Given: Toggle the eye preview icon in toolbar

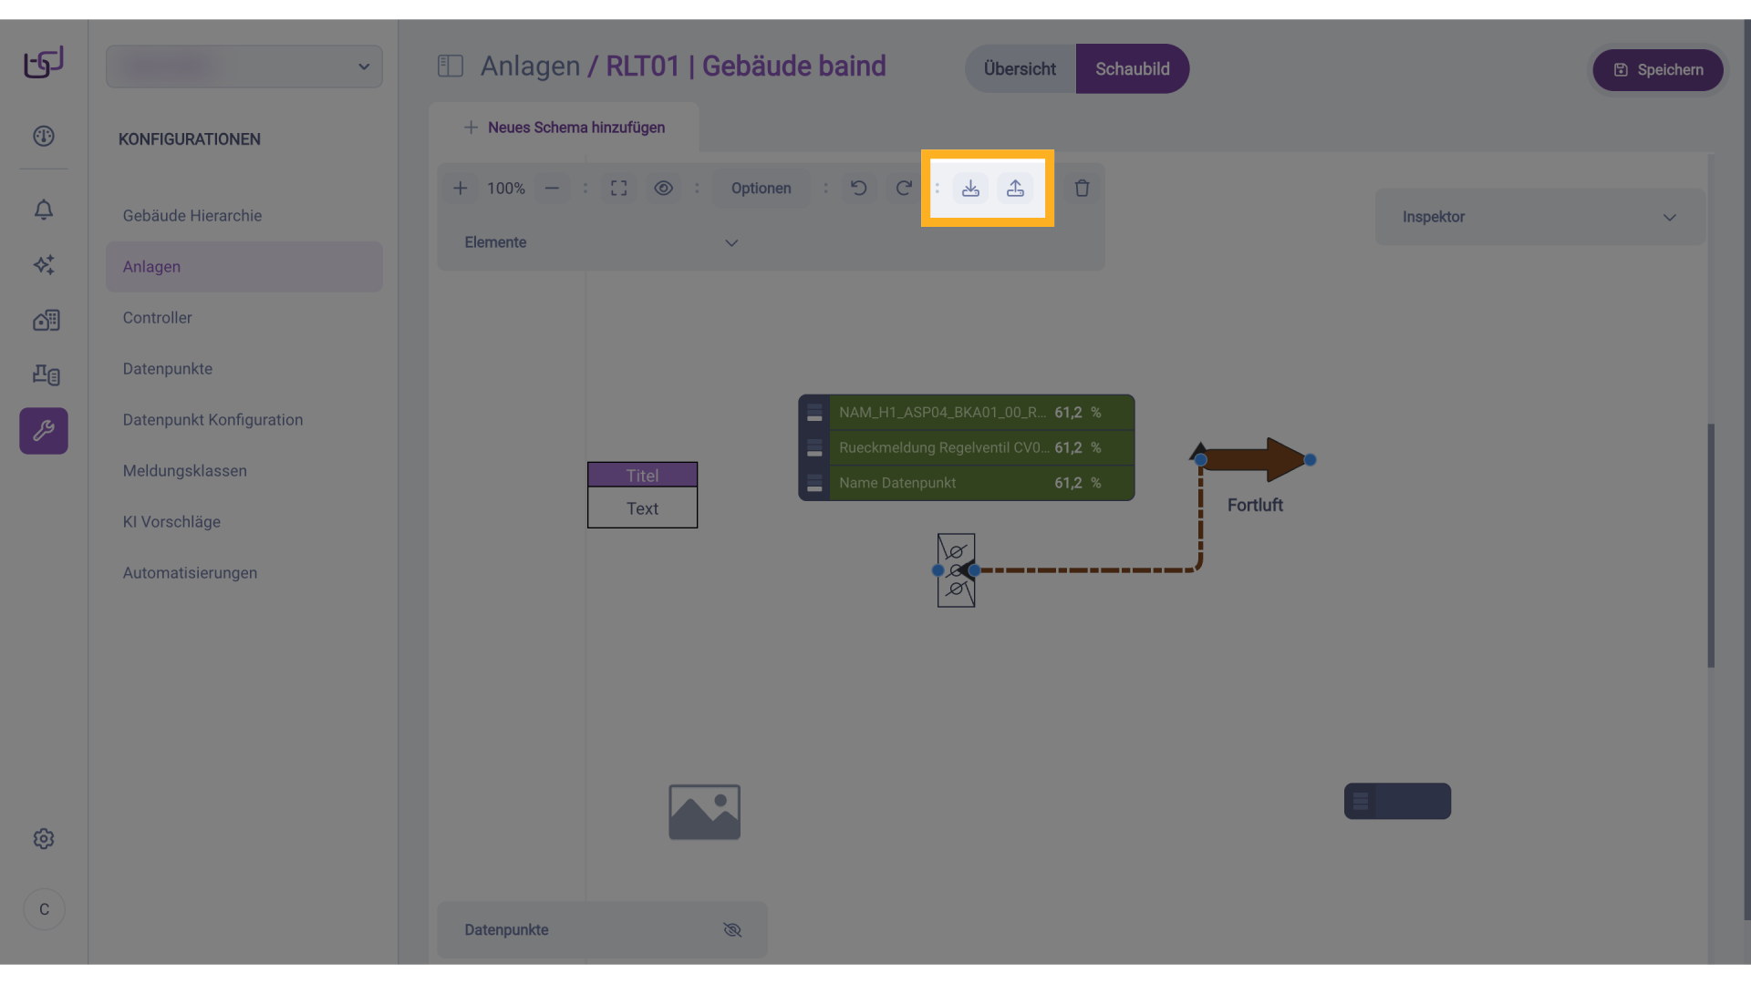Looking at the screenshot, I should (x=663, y=189).
